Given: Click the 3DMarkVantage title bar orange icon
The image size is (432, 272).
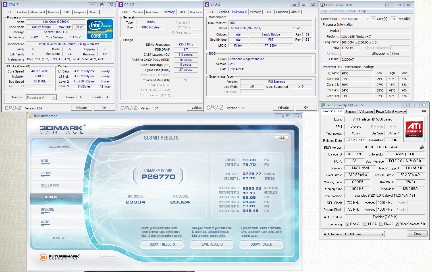Looking at the screenshot, I should tap(30, 116).
